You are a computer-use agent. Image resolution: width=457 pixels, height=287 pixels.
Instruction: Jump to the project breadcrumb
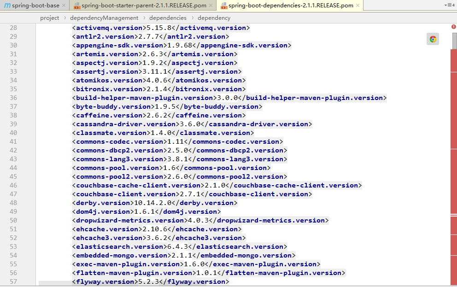coord(49,18)
